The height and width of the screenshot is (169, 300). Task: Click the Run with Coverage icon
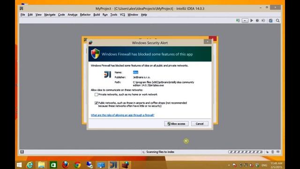click(x=263, y=20)
